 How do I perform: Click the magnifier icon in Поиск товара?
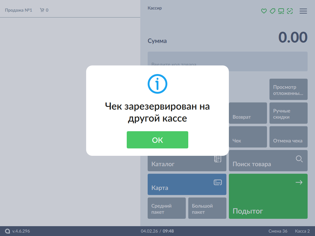click(x=299, y=159)
